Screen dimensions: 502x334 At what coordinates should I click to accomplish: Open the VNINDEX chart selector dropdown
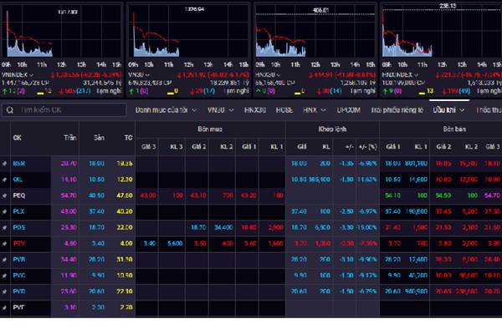[32, 75]
